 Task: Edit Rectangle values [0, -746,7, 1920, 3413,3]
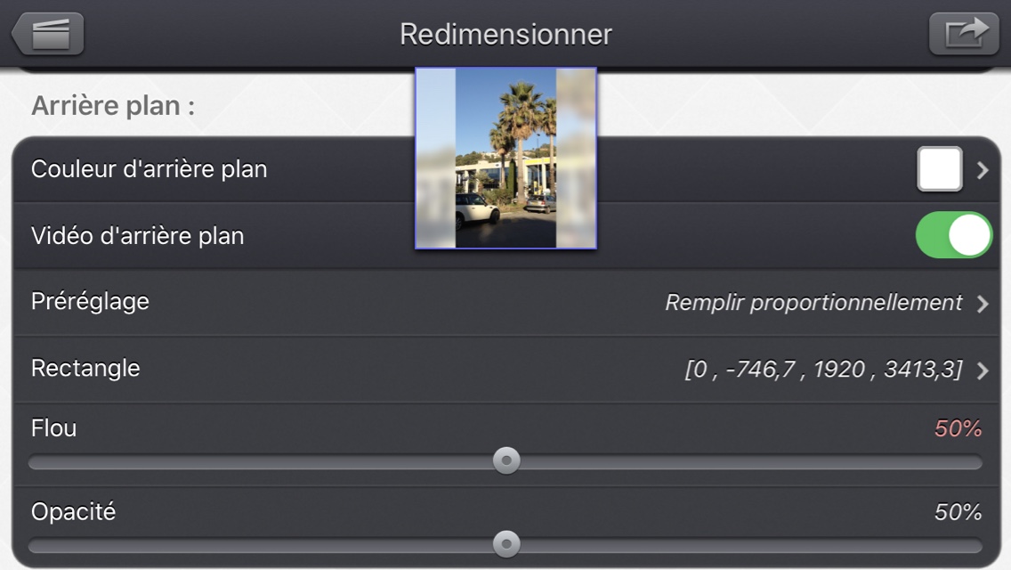point(823,370)
